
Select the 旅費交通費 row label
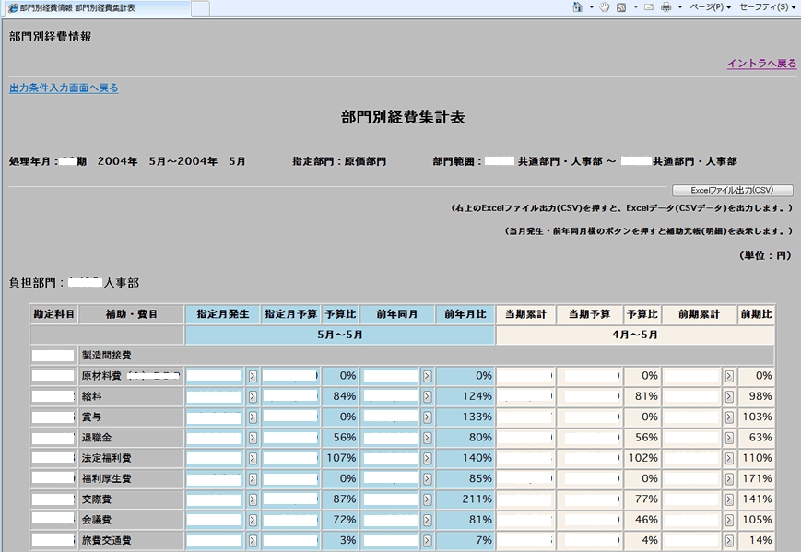tap(106, 540)
